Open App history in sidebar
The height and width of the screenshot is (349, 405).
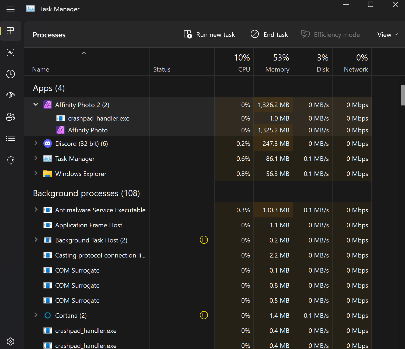11,74
